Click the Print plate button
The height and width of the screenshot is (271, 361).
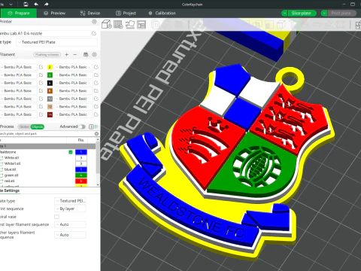[x=341, y=14]
